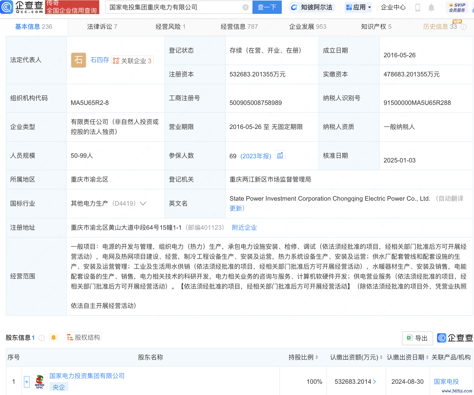Open insured headcount trend chart icon
The image size is (474, 395).
coord(280,155)
